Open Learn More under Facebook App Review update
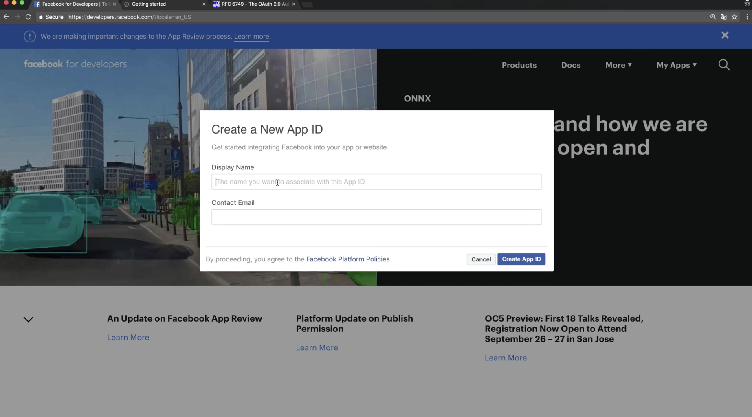752x417 pixels. pos(128,337)
